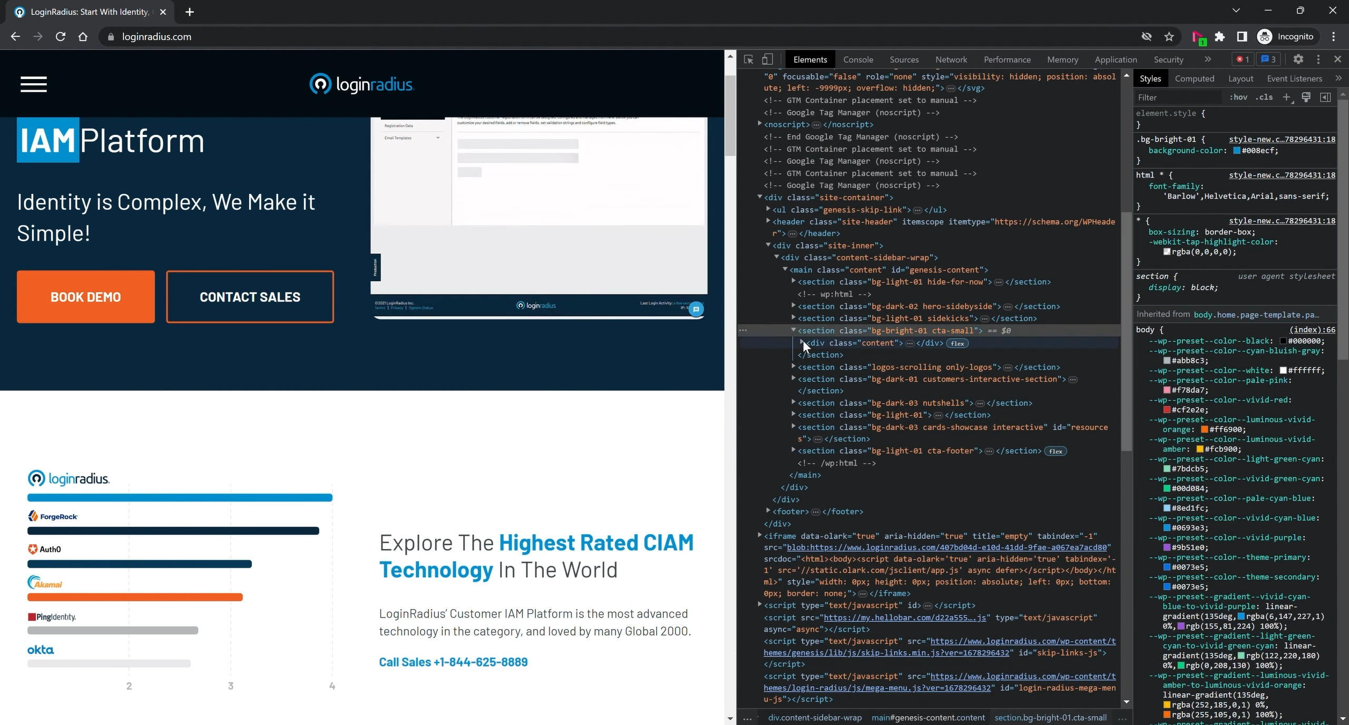Click Call Sales +1-844-625-8889 link
The width and height of the screenshot is (1349, 725).
coord(453,662)
